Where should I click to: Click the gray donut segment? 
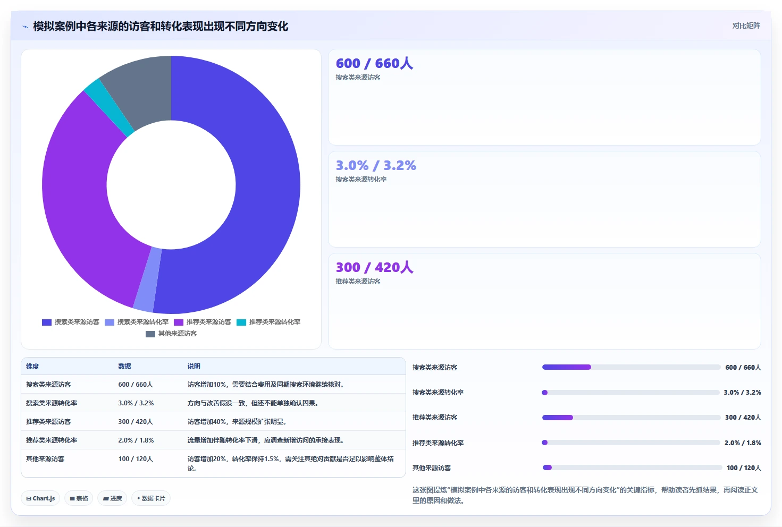pyautogui.click(x=142, y=90)
